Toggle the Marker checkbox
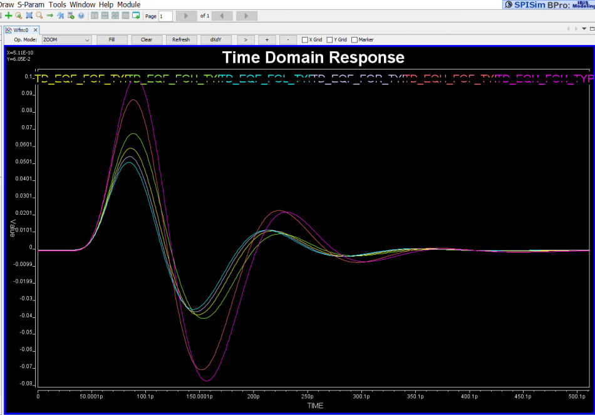This screenshot has width=595, height=415. pos(354,39)
